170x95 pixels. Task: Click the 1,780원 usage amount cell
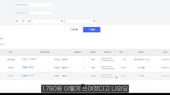123,68
